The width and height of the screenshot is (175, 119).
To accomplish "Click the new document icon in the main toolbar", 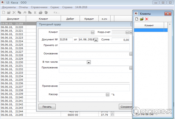I will (x=3, y=13).
